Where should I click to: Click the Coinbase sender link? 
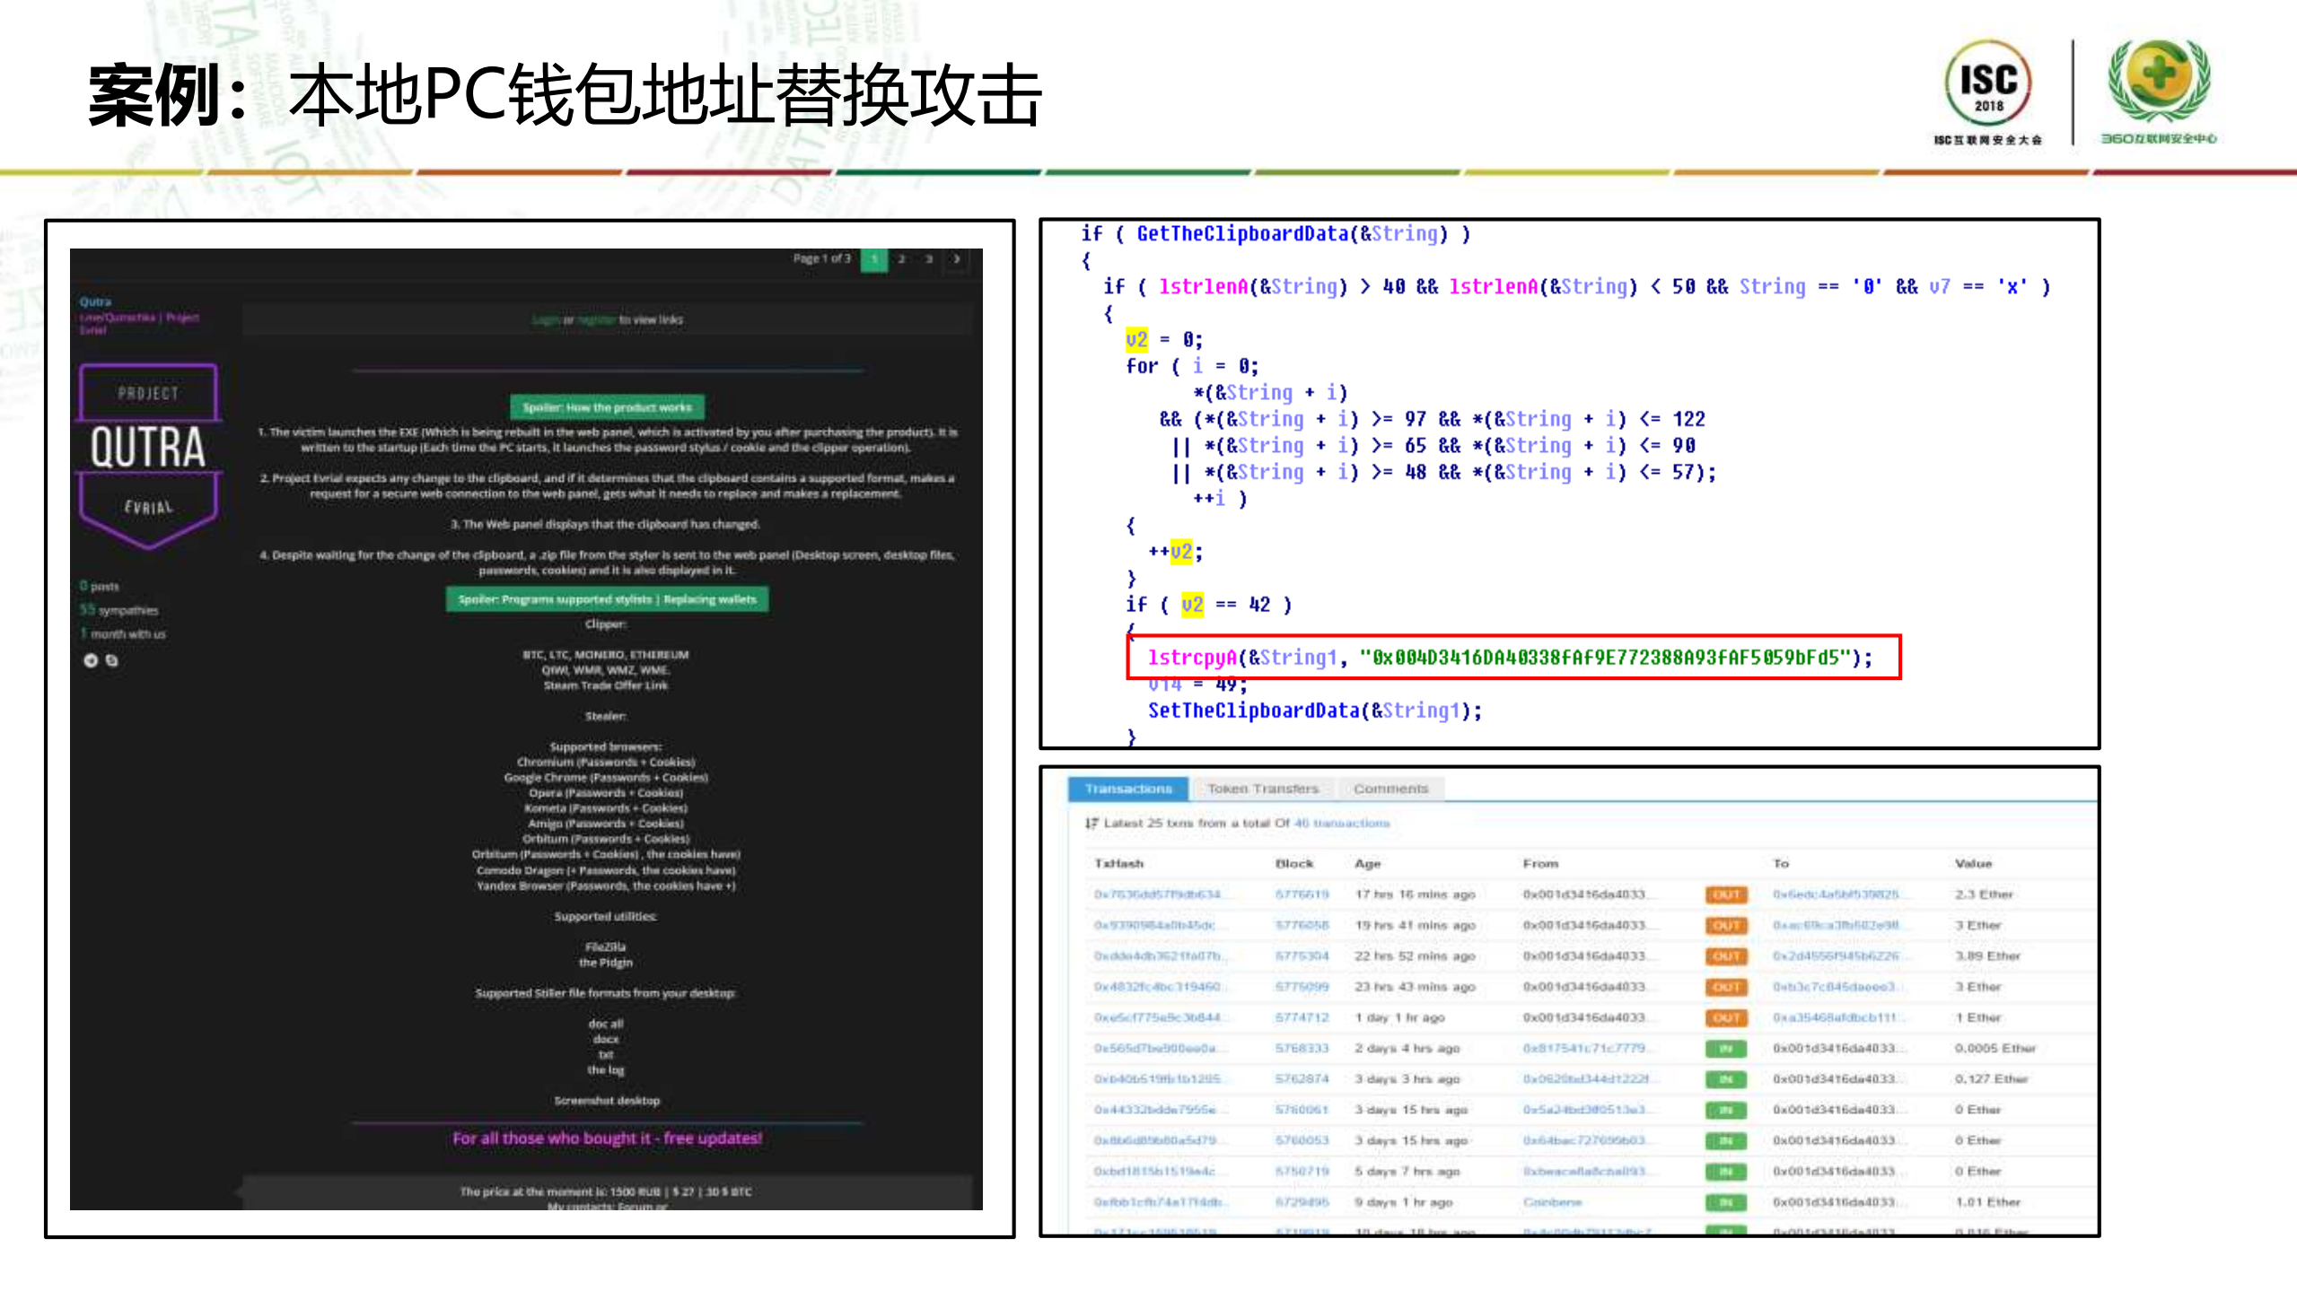click(x=1551, y=1201)
